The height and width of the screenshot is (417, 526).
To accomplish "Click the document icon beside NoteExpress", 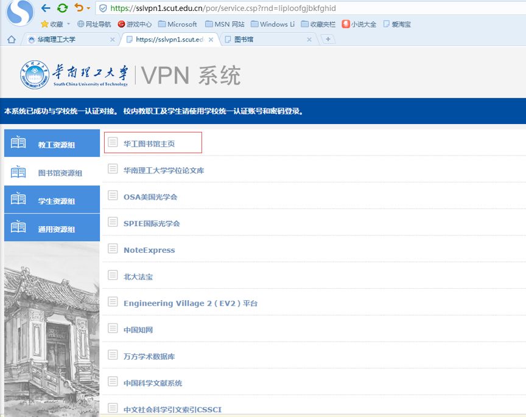I will tap(113, 248).
